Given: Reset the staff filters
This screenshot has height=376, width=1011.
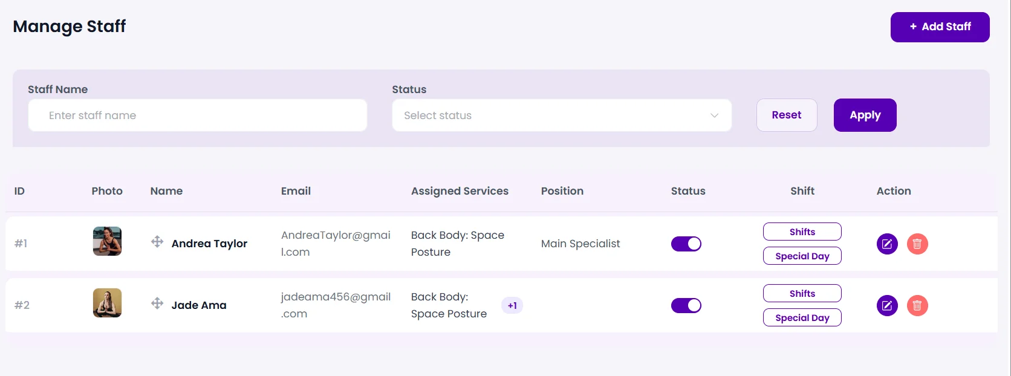Looking at the screenshot, I should click(787, 115).
